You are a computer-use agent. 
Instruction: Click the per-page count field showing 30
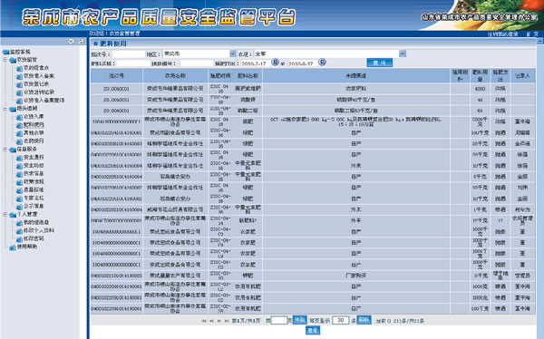(340, 320)
